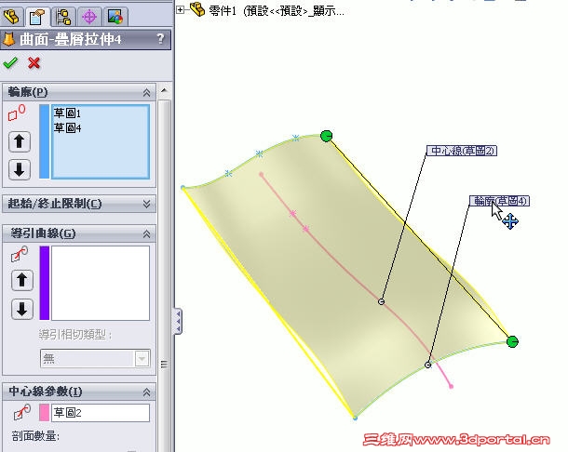The image size is (568, 452).
Task: Select 草圖1 in the profiles list
Action: pos(67,113)
